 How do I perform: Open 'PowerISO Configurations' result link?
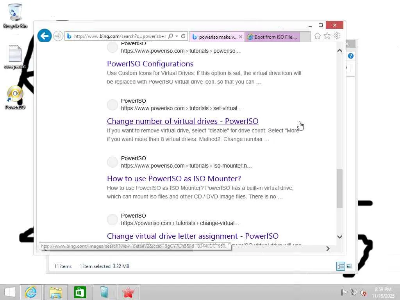[x=150, y=64]
